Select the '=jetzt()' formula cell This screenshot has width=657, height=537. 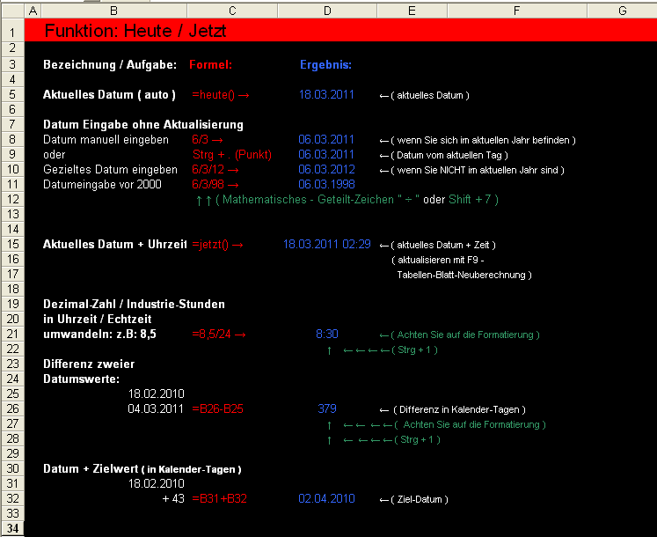coord(216,244)
